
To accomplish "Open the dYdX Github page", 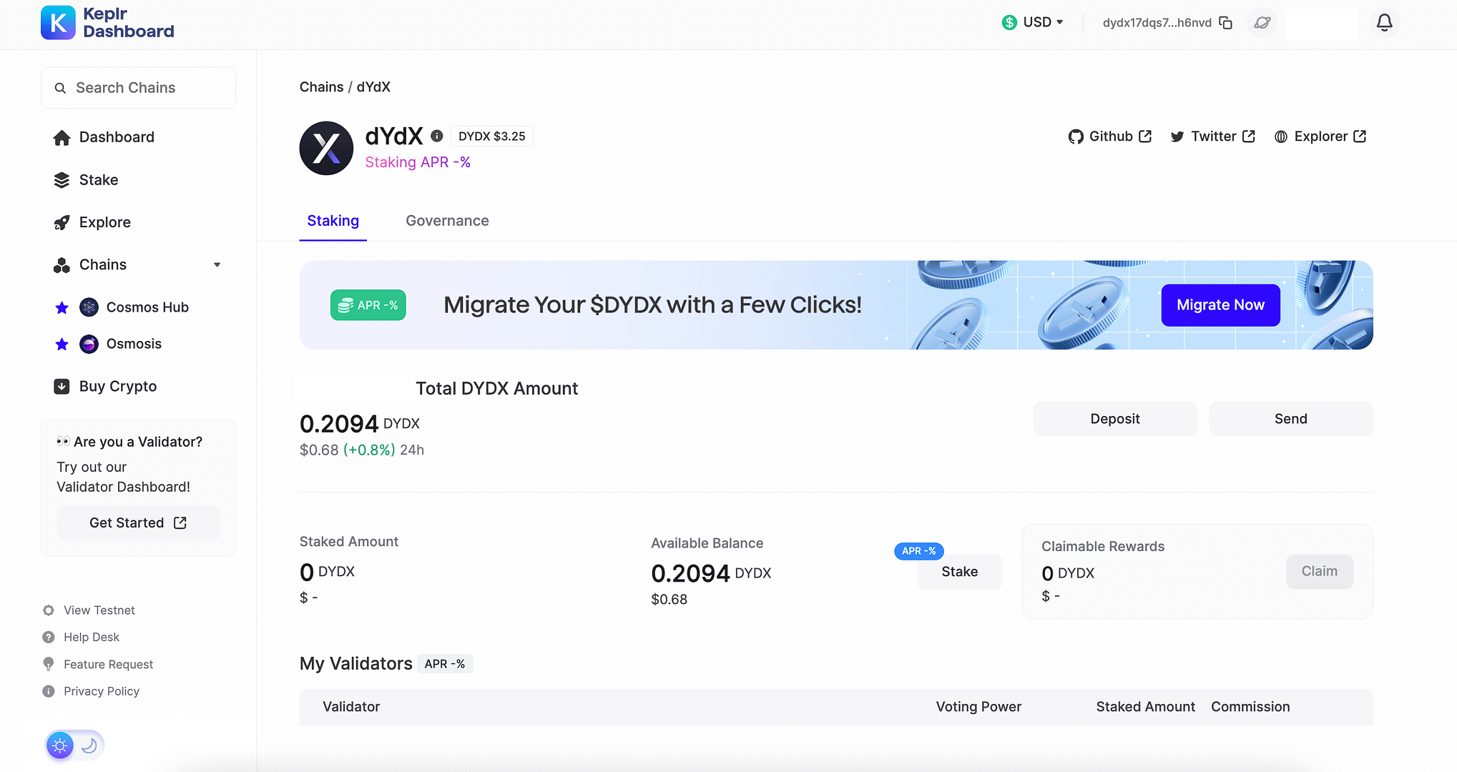I will pos(1109,136).
